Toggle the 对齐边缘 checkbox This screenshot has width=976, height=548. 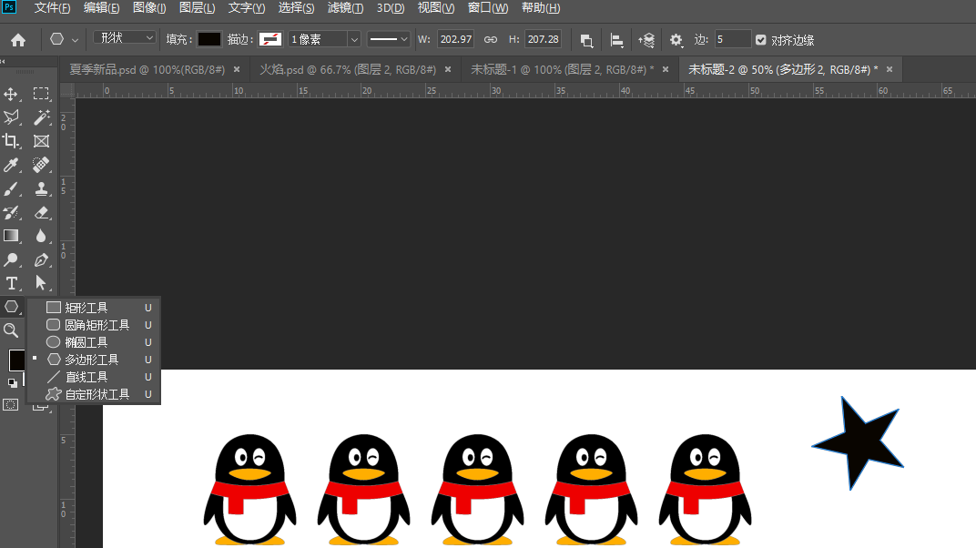pyautogui.click(x=760, y=40)
